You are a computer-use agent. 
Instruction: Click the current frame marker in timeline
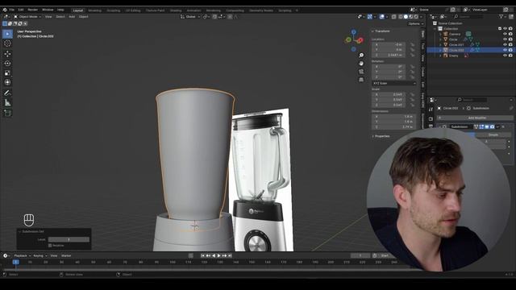(15, 262)
